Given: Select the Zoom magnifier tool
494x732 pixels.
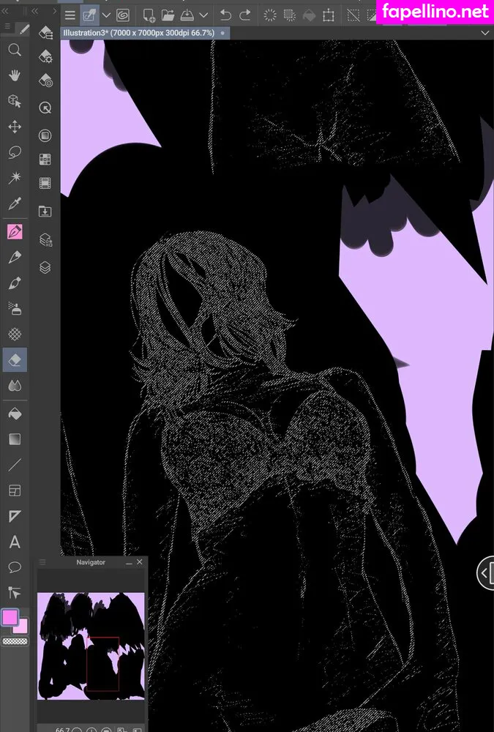Looking at the screenshot, I should pyautogui.click(x=14, y=50).
